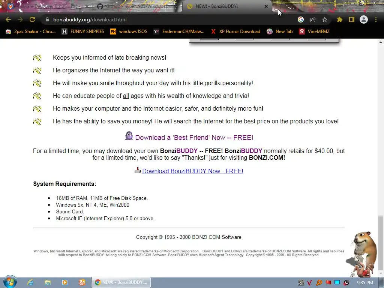Go back using the browser back arrow
384x288 pixels.
(8, 19)
